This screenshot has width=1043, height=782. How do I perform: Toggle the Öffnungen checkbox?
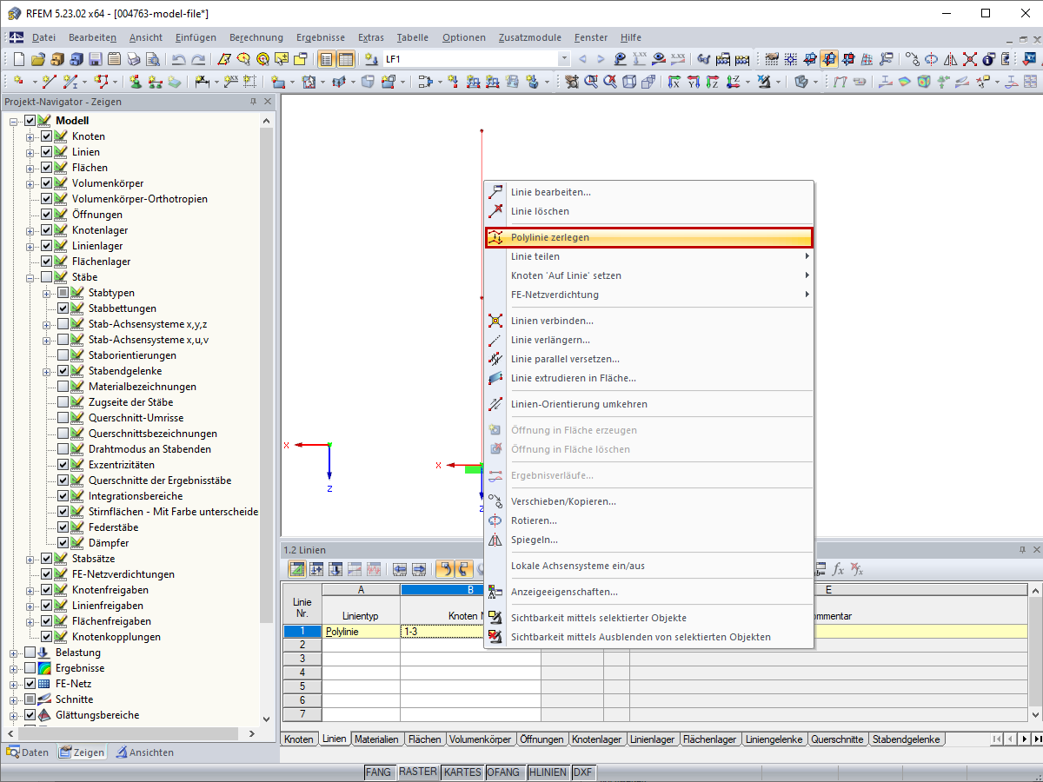point(46,215)
